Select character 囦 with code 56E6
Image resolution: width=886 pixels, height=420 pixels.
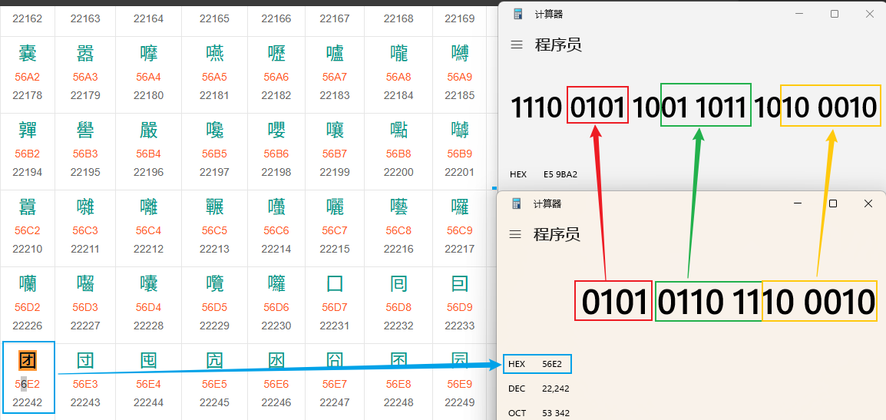[x=277, y=360]
